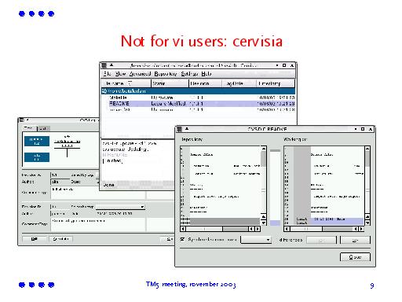This screenshot has height=302, width=402.
Task: Go to next difference with the right diff button
Action: [355, 240]
